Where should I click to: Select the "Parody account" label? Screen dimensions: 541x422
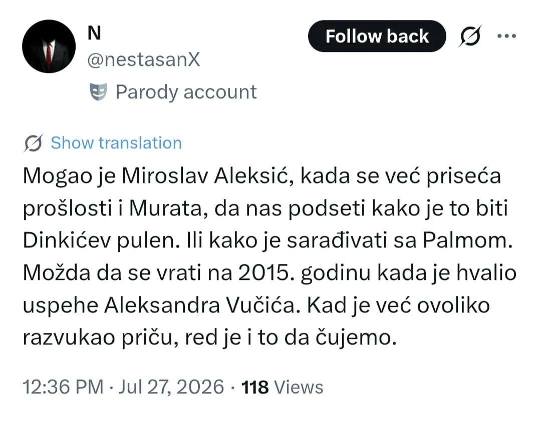point(186,92)
